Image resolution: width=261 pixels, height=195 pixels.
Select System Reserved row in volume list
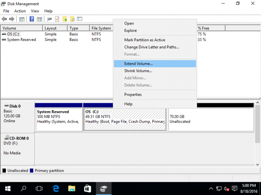21,40
